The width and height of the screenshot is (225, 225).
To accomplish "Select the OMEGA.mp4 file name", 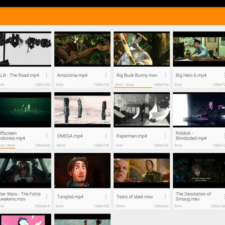I will pyautogui.click(x=70, y=136).
